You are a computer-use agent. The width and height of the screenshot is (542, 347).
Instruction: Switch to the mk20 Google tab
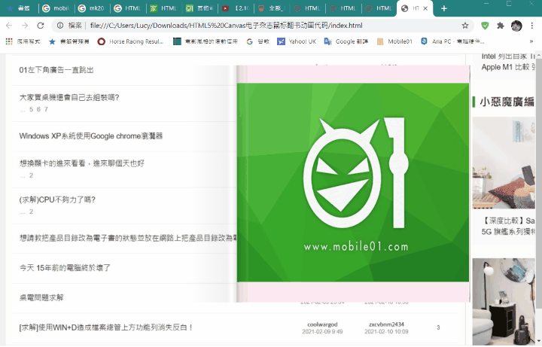point(92,8)
